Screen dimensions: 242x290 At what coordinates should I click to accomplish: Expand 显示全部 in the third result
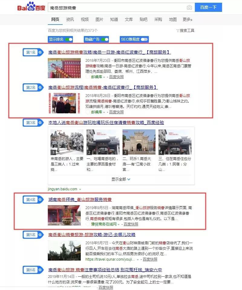coord(121,179)
